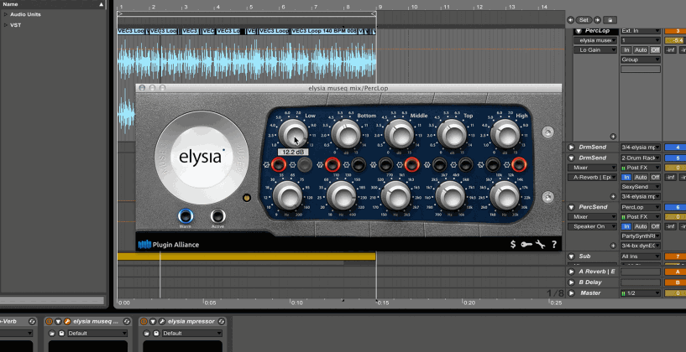Click the elysia museq wrench icon
The height and width of the screenshot is (352, 686).
[x=67, y=322]
